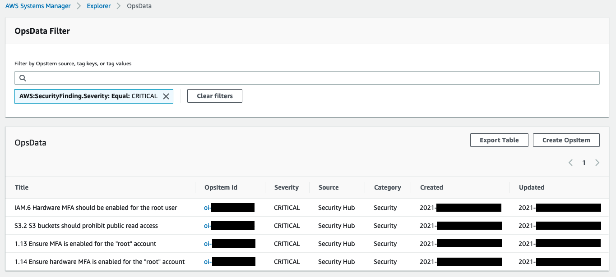Viewport: 616px width, 277px height.
Task: Click the next page arrow
Action: (597, 162)
